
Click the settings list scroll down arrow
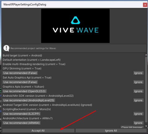(146, 126)
